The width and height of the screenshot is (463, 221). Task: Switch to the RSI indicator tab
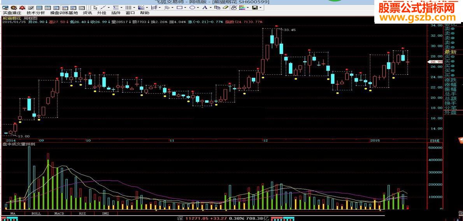(x=82, y=213)
